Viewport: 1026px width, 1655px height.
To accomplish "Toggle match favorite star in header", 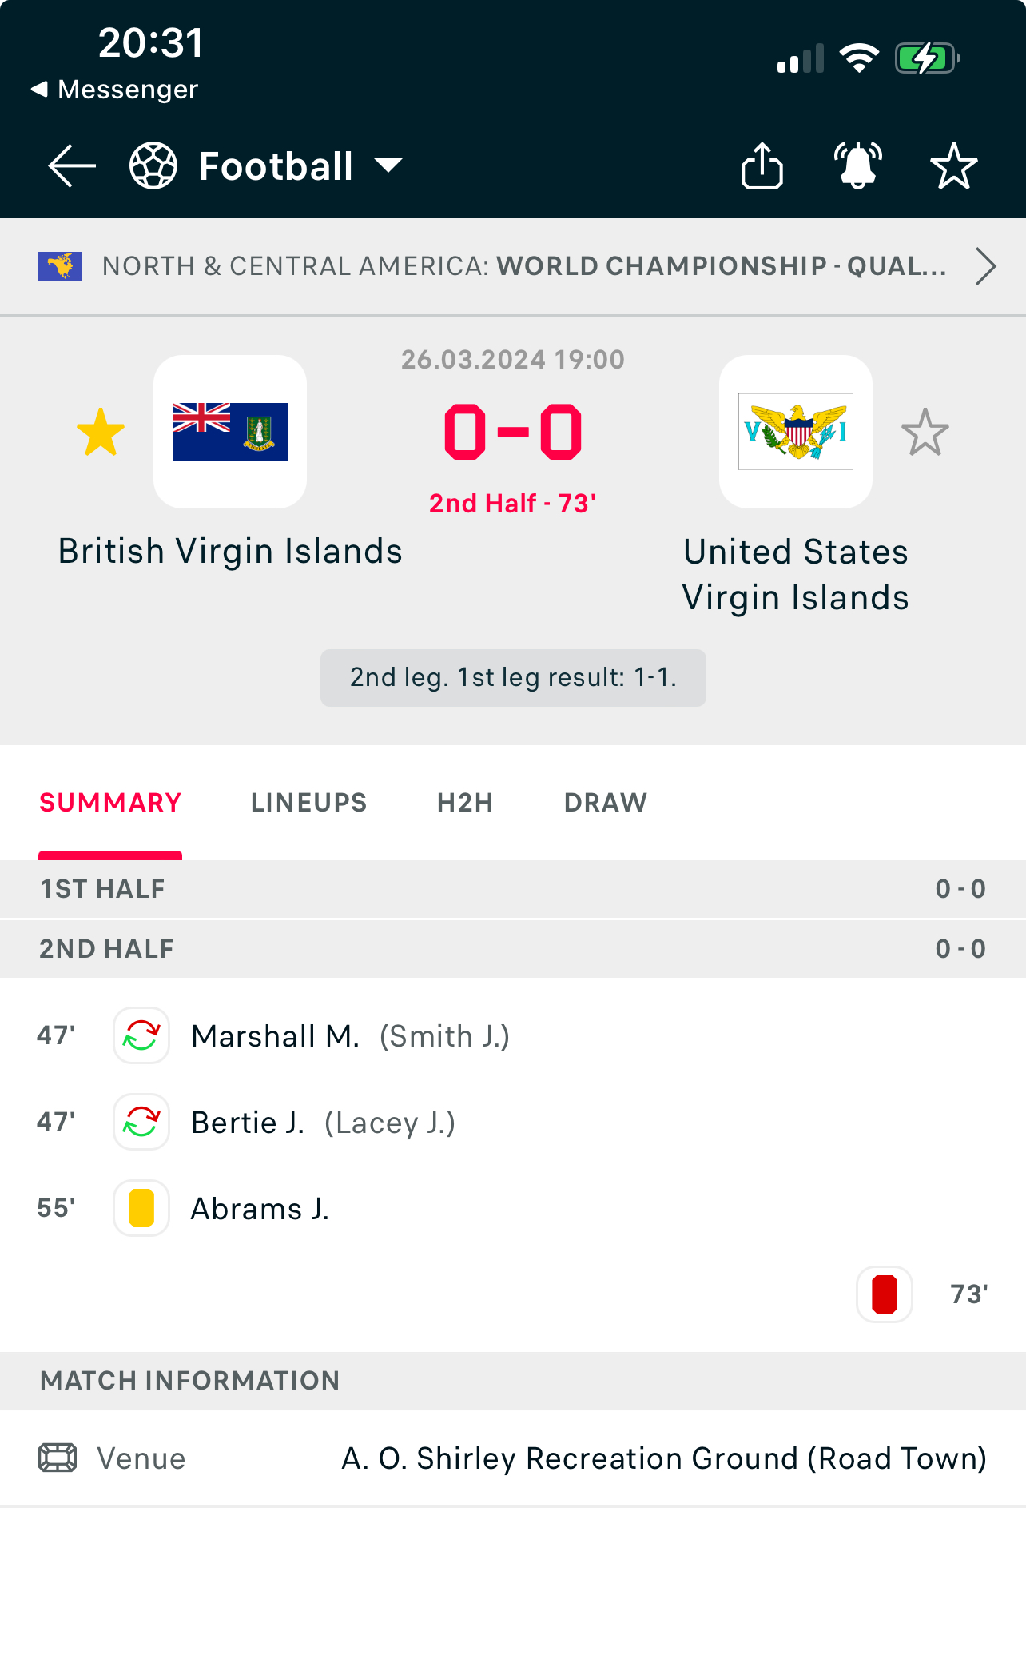I will (954, 165).
